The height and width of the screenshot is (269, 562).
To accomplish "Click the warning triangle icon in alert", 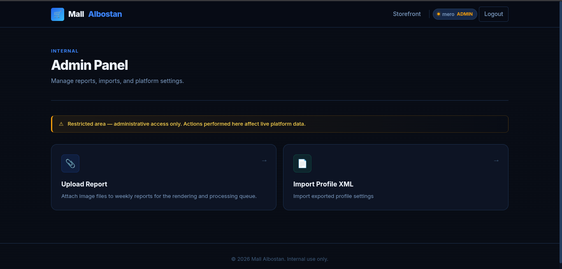I will coord(61,124).
